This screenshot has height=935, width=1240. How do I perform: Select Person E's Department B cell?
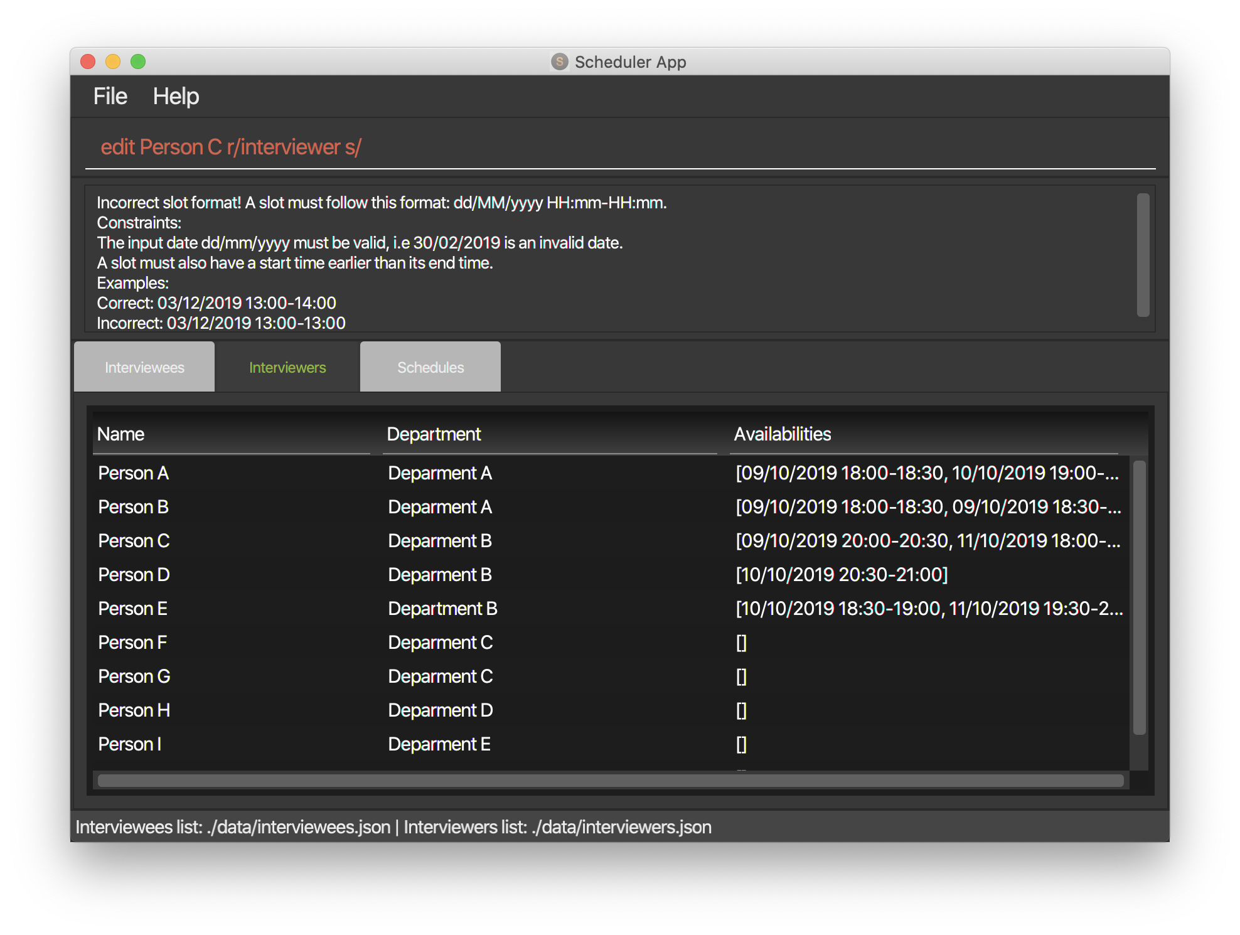pos(442,609)
